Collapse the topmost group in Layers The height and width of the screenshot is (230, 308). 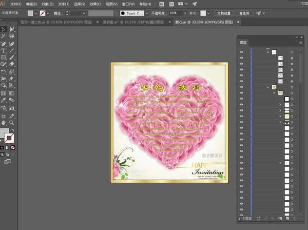click(268, 52)
